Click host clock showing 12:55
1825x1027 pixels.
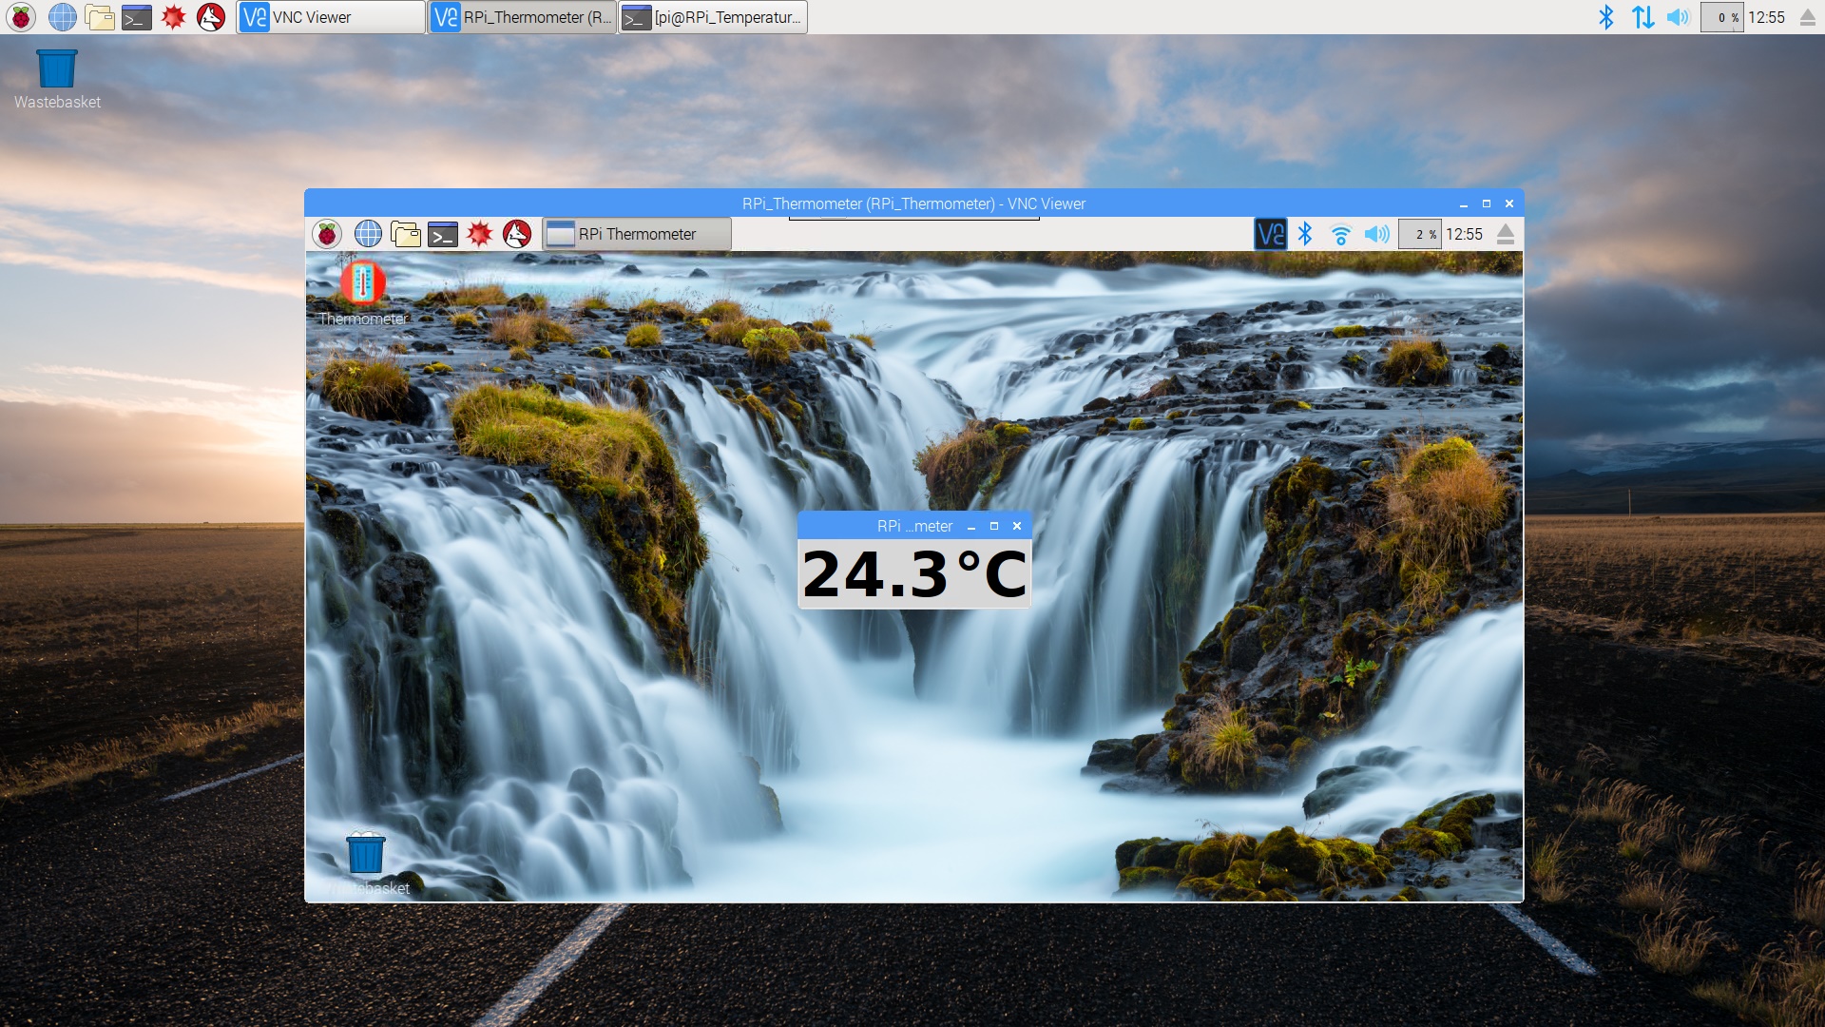click(1767, 17)
